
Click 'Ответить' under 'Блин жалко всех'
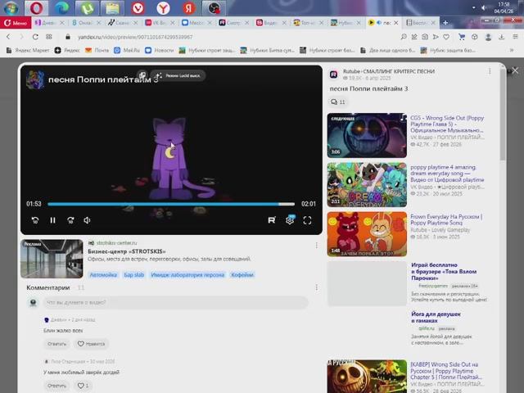56,344
